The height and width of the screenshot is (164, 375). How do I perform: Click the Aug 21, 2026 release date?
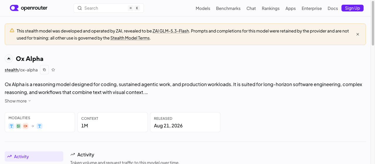tap(168, 126)
